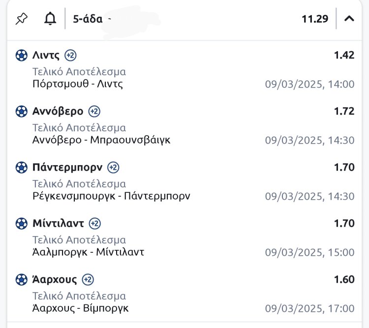Tap the +2 badge next to Μίντιλαντ
The height and width of the screenshot is (328, 369).
[94, 224]
